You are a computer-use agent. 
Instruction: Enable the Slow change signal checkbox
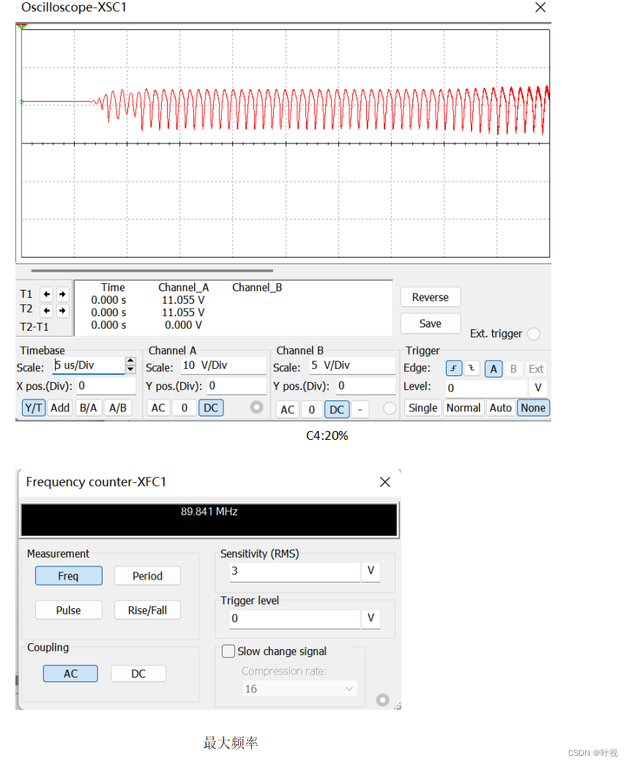pos(228,651)
